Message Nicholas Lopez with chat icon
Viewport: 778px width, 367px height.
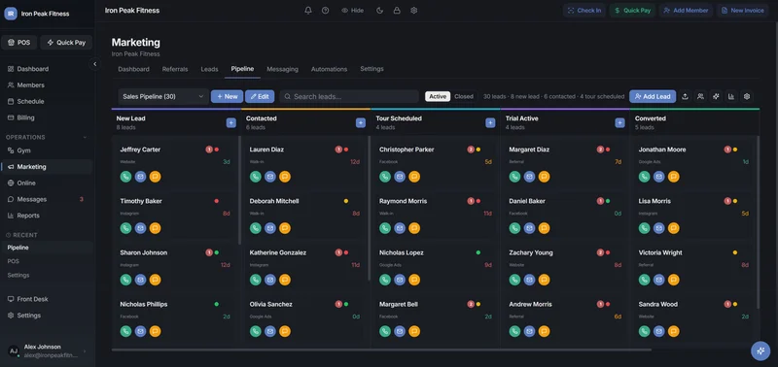[x=414, y=280]
